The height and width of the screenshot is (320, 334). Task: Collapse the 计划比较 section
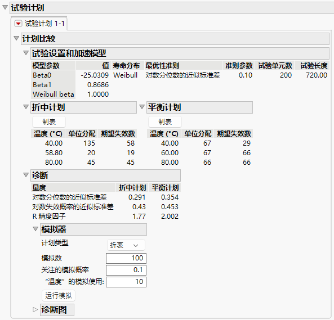(x=16, y=38)
